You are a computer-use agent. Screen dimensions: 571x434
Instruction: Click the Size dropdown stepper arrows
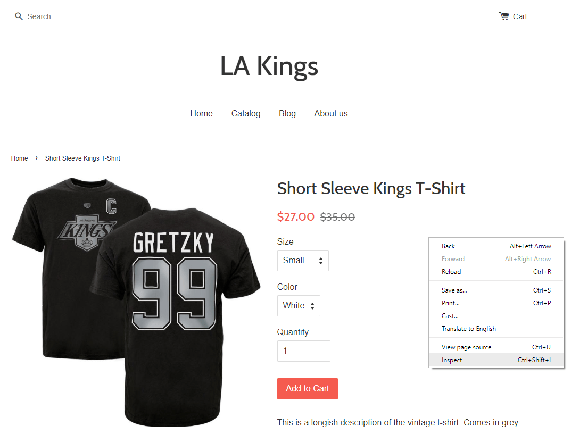tap(321, 261)
